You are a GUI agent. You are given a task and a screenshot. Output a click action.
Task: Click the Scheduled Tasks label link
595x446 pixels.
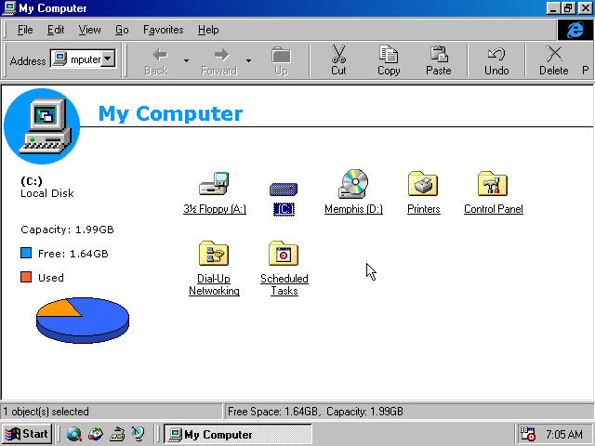click(284, 284)
